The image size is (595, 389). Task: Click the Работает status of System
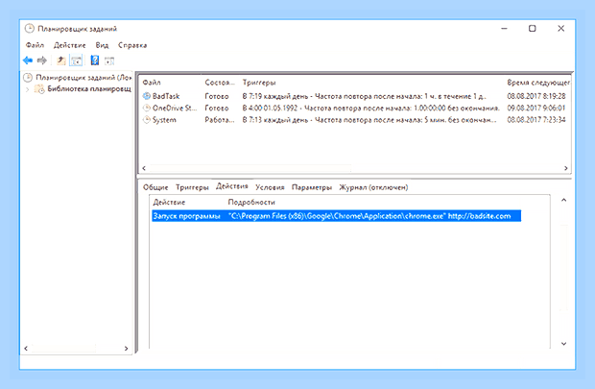(220, 120)
